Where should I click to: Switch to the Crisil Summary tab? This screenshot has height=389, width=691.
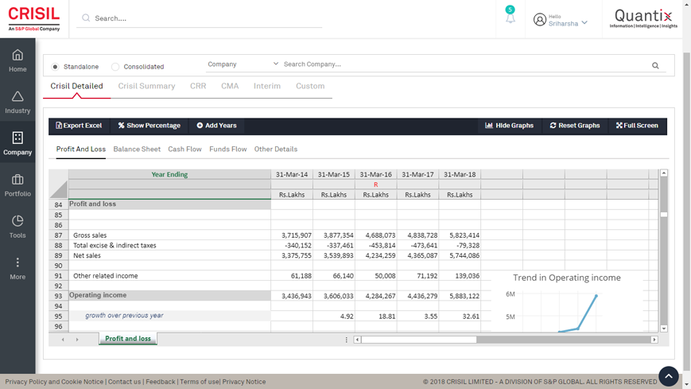(146, 86)
